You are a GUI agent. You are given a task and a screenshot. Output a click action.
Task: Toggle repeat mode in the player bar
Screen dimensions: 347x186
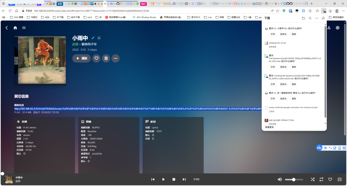(321, 179)
